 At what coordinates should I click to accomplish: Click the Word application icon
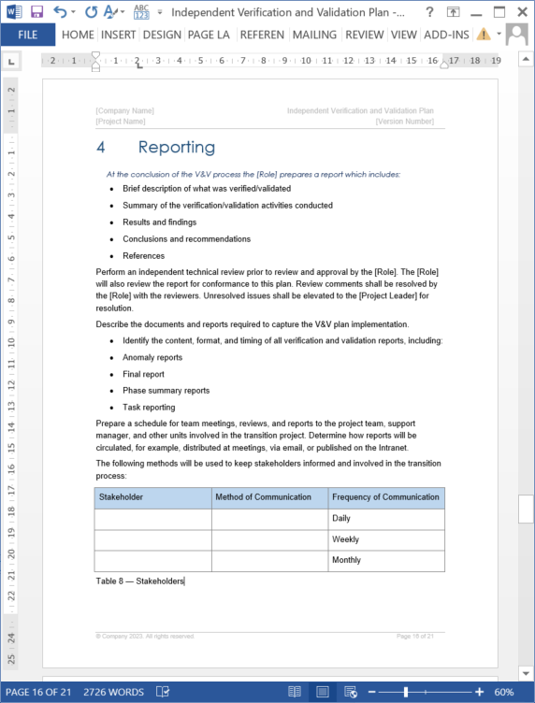click(14, 11)
